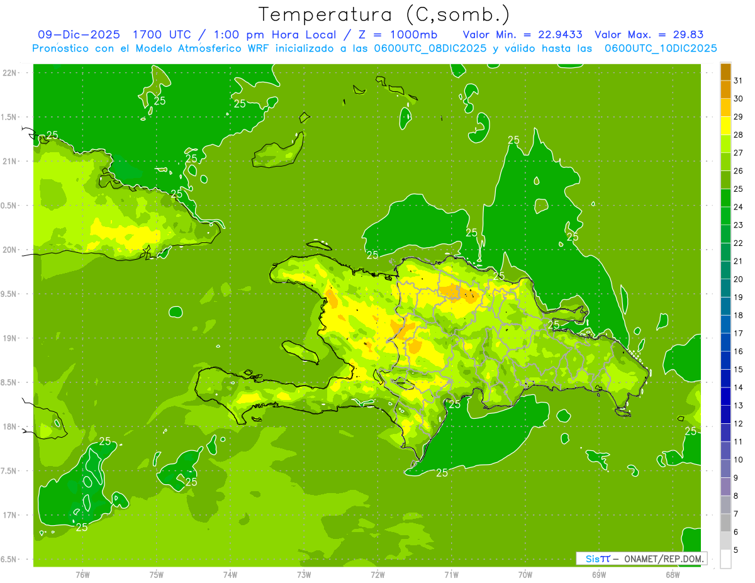
Task: Click the "69W" longitude axis label
Action: tap(599, 574)
